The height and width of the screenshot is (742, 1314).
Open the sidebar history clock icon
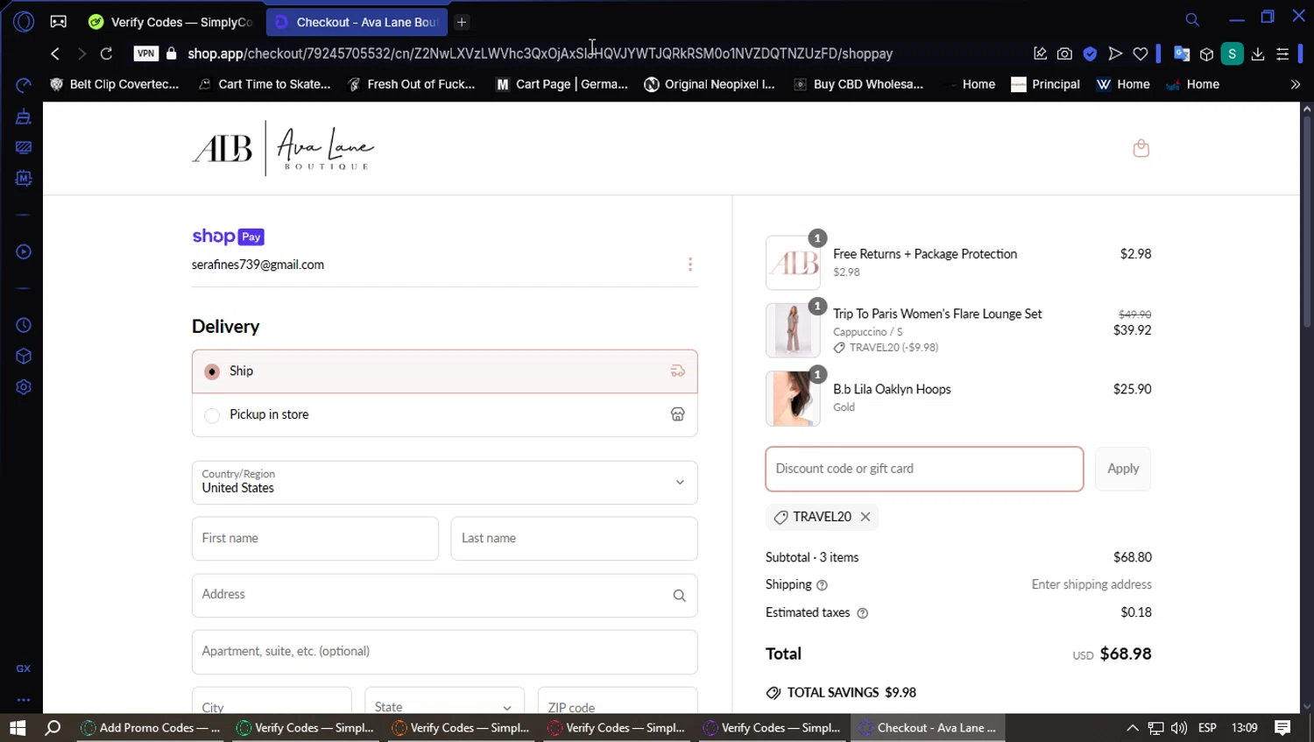click(24, 325)
